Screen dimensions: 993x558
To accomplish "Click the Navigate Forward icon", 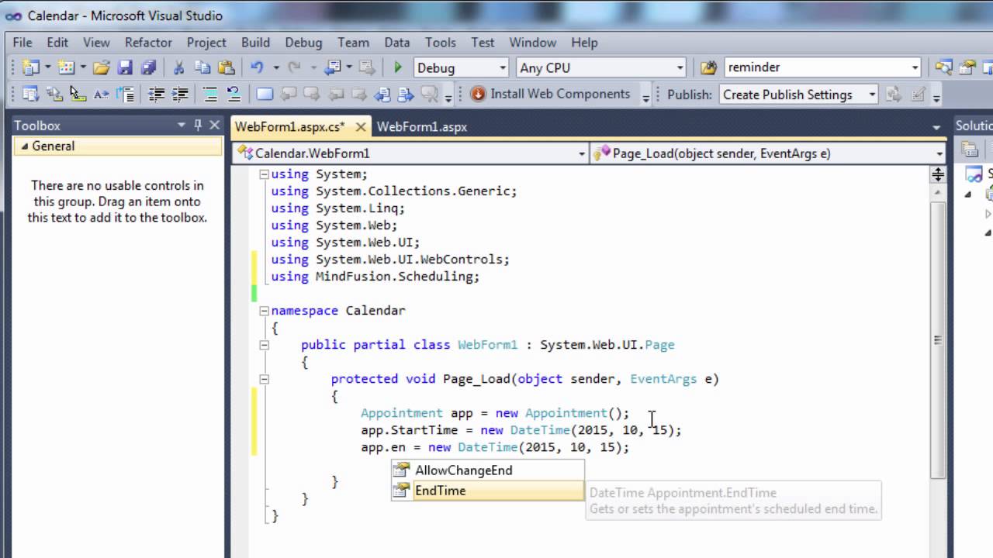I will pyautogui.click(x=366, y=67).
